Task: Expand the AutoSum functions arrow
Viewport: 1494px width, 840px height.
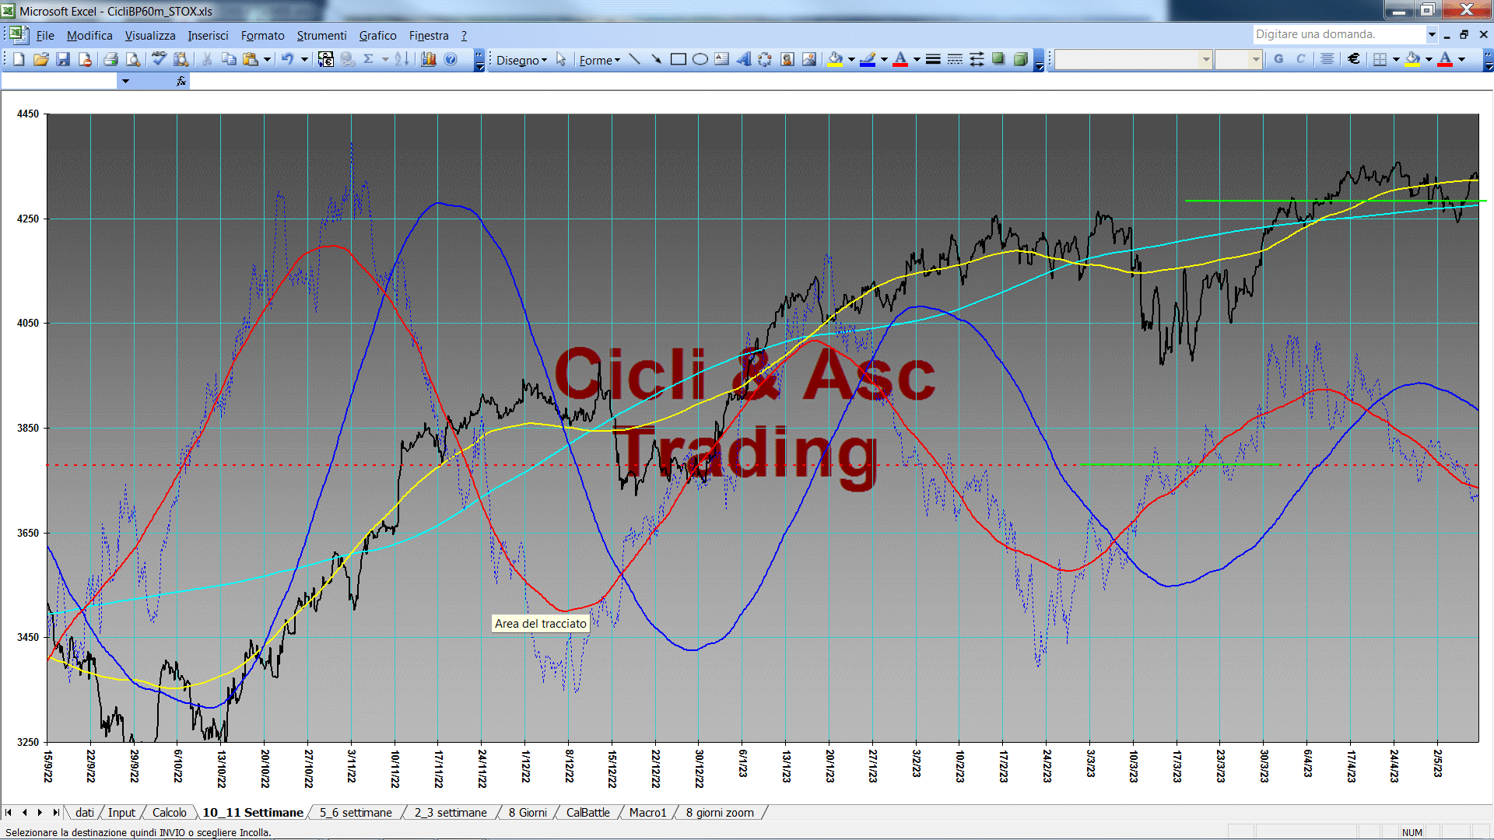Action: (x=384, y=59)
